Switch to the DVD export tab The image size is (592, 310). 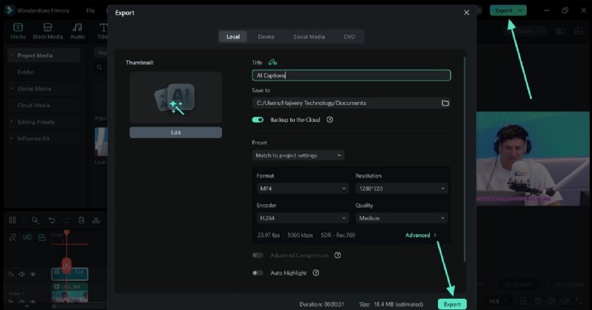point(349,37)
